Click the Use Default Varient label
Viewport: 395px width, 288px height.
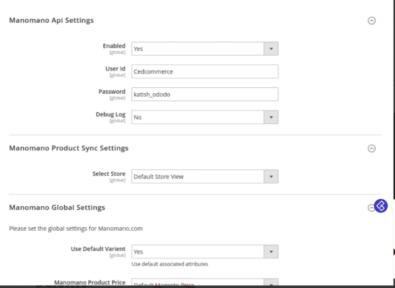[x=98, y=249]
